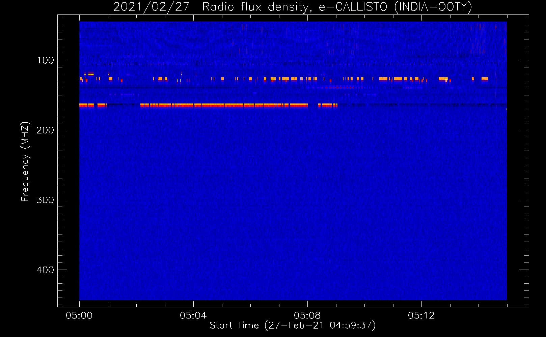Click the intermittent orange band near 127 MHz
This screenshot has width=546, height=337.
coord(283,79)
